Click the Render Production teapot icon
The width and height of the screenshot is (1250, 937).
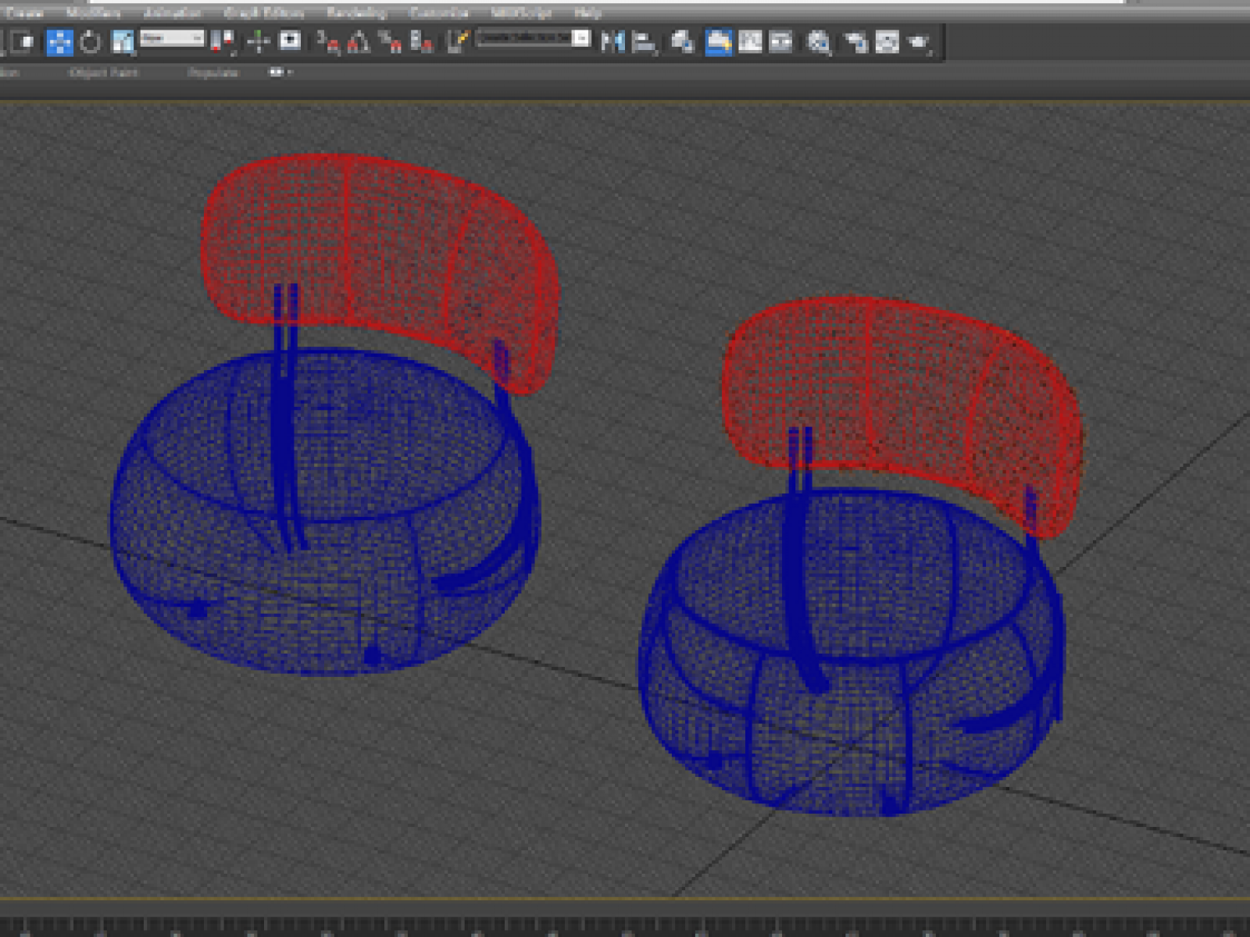919,42
